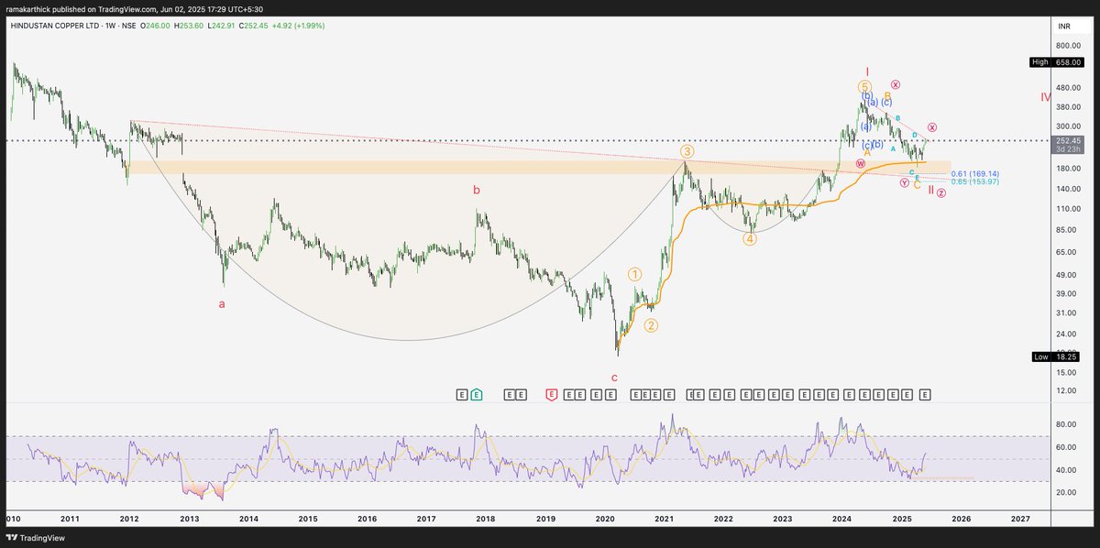1100x548 pixels.
Task: Select the circled orange wave 5 label
Action: (864, 87)
